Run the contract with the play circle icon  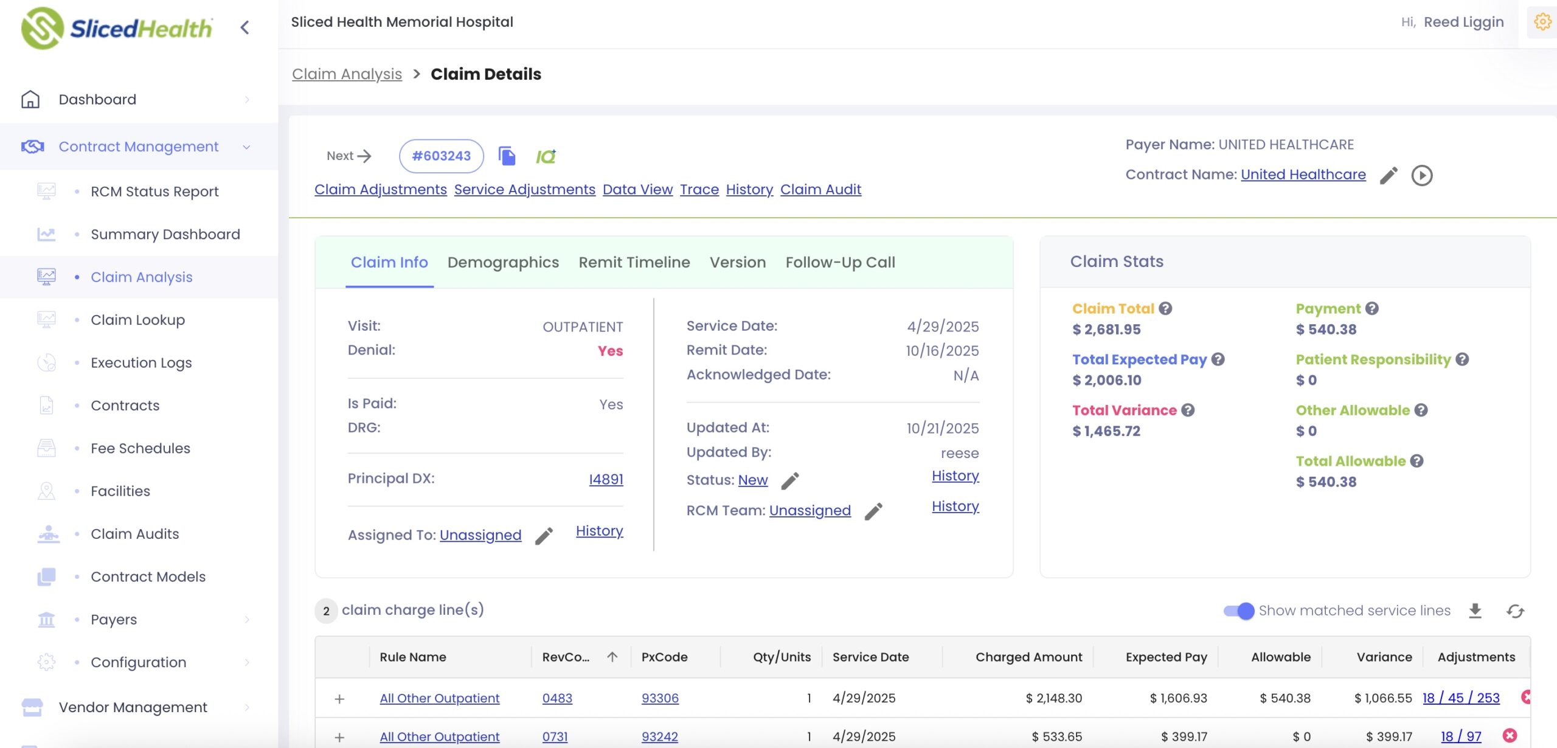(x=1422, y=175)
